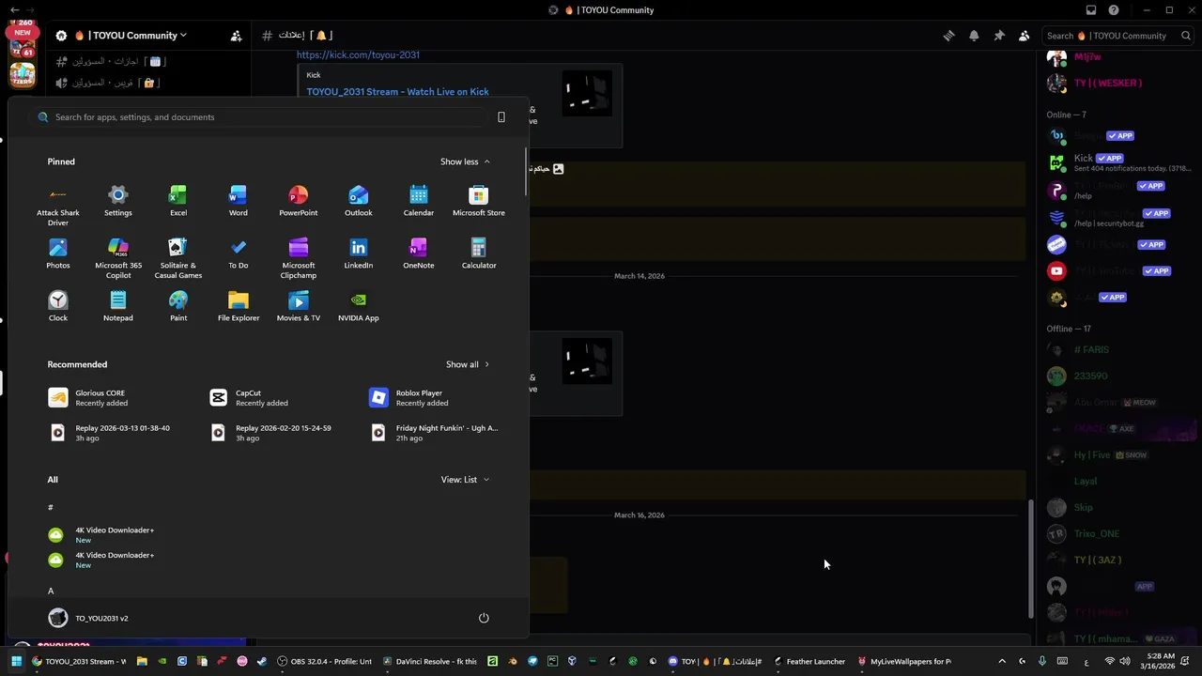
Task: Open Solitaire & Casual Games
Action: pos(178,258)
